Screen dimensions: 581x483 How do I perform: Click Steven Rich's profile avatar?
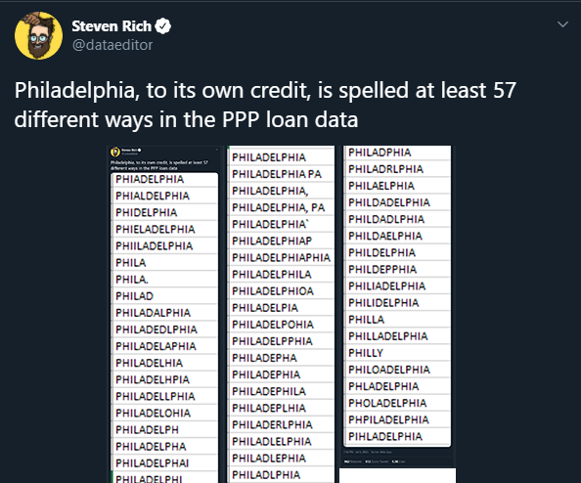pyautogui.click(x=38, y=35)
